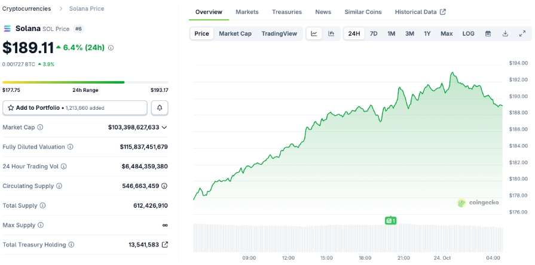Open the calendar date range picker
The height and width of the screenshot is (265, 535).
pos(488,33)
